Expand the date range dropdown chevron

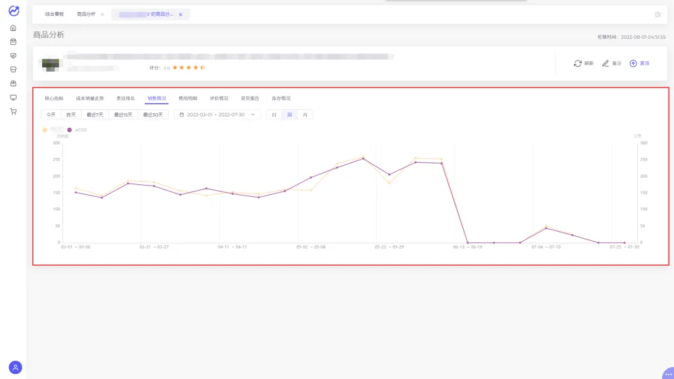point(253,114)
